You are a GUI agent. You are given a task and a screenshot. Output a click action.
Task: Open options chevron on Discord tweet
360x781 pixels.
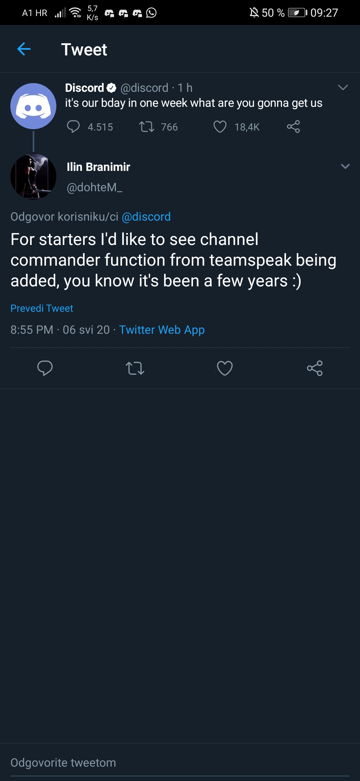pos(343,87)
